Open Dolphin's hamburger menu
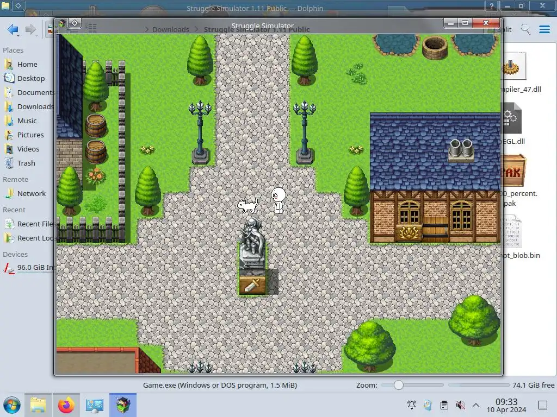Screen dimensions: 557x417 point(544,29)
